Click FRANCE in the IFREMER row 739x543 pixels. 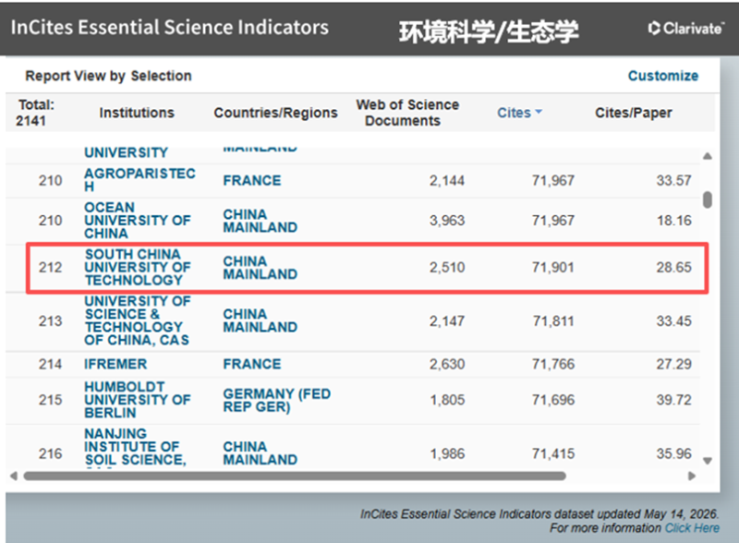pyautogui.click(x=251, y=364)
